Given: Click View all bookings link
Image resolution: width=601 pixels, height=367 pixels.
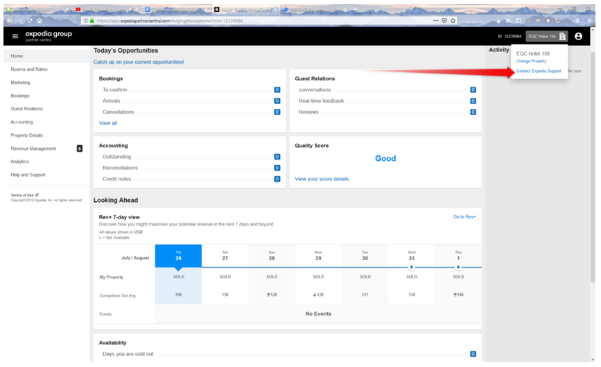Looking at the screenshot, I should pyautogui.click(x=108, y=123).
